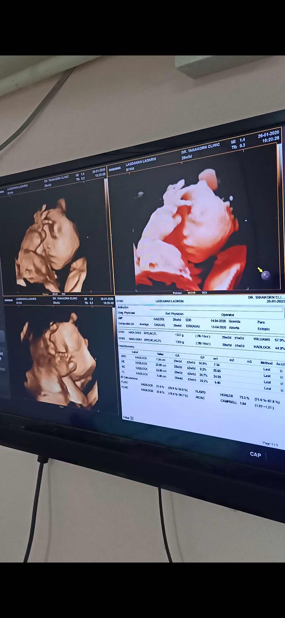Click the Cine label under the bottom-left image
Image resolution: width=285 pixels, height=618 pixels.
coord(61,407)
